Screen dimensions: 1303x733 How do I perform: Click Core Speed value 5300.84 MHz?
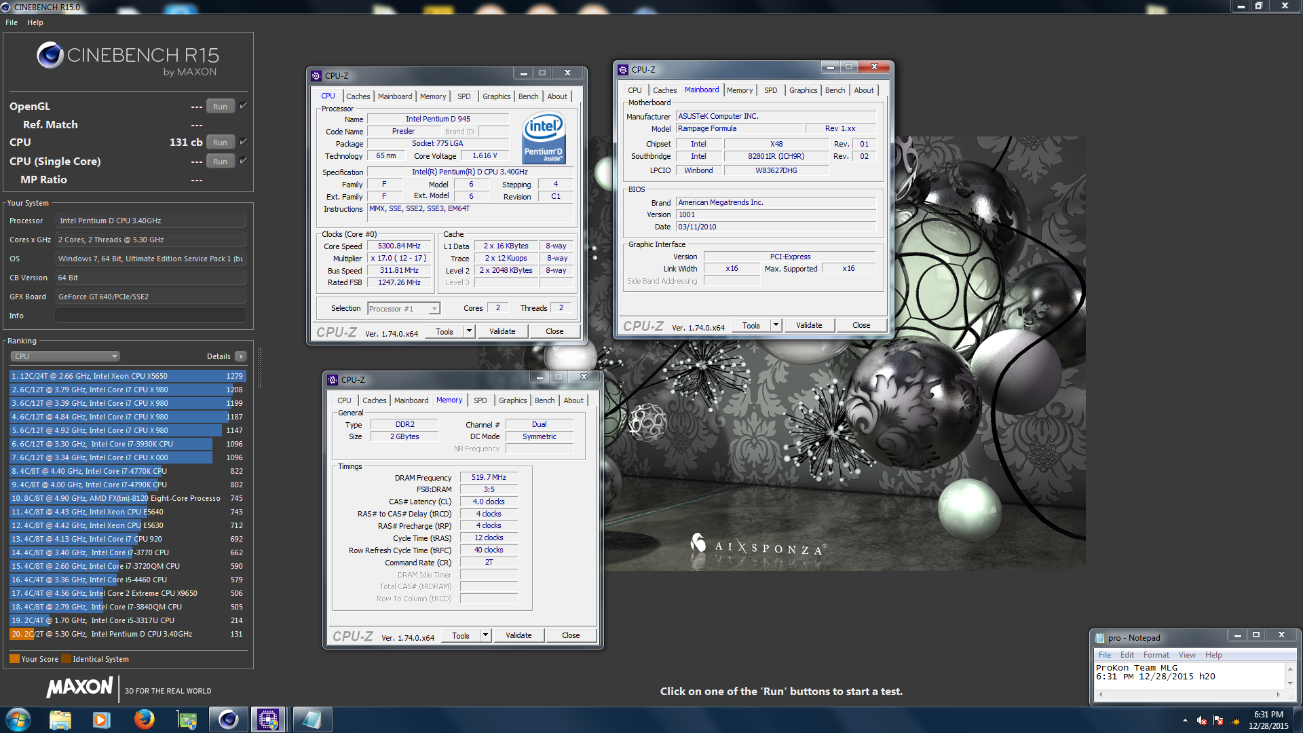(399, 246)
